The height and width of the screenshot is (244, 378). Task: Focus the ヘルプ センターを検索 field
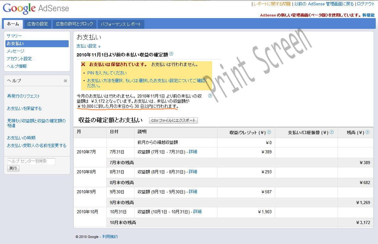31,161
